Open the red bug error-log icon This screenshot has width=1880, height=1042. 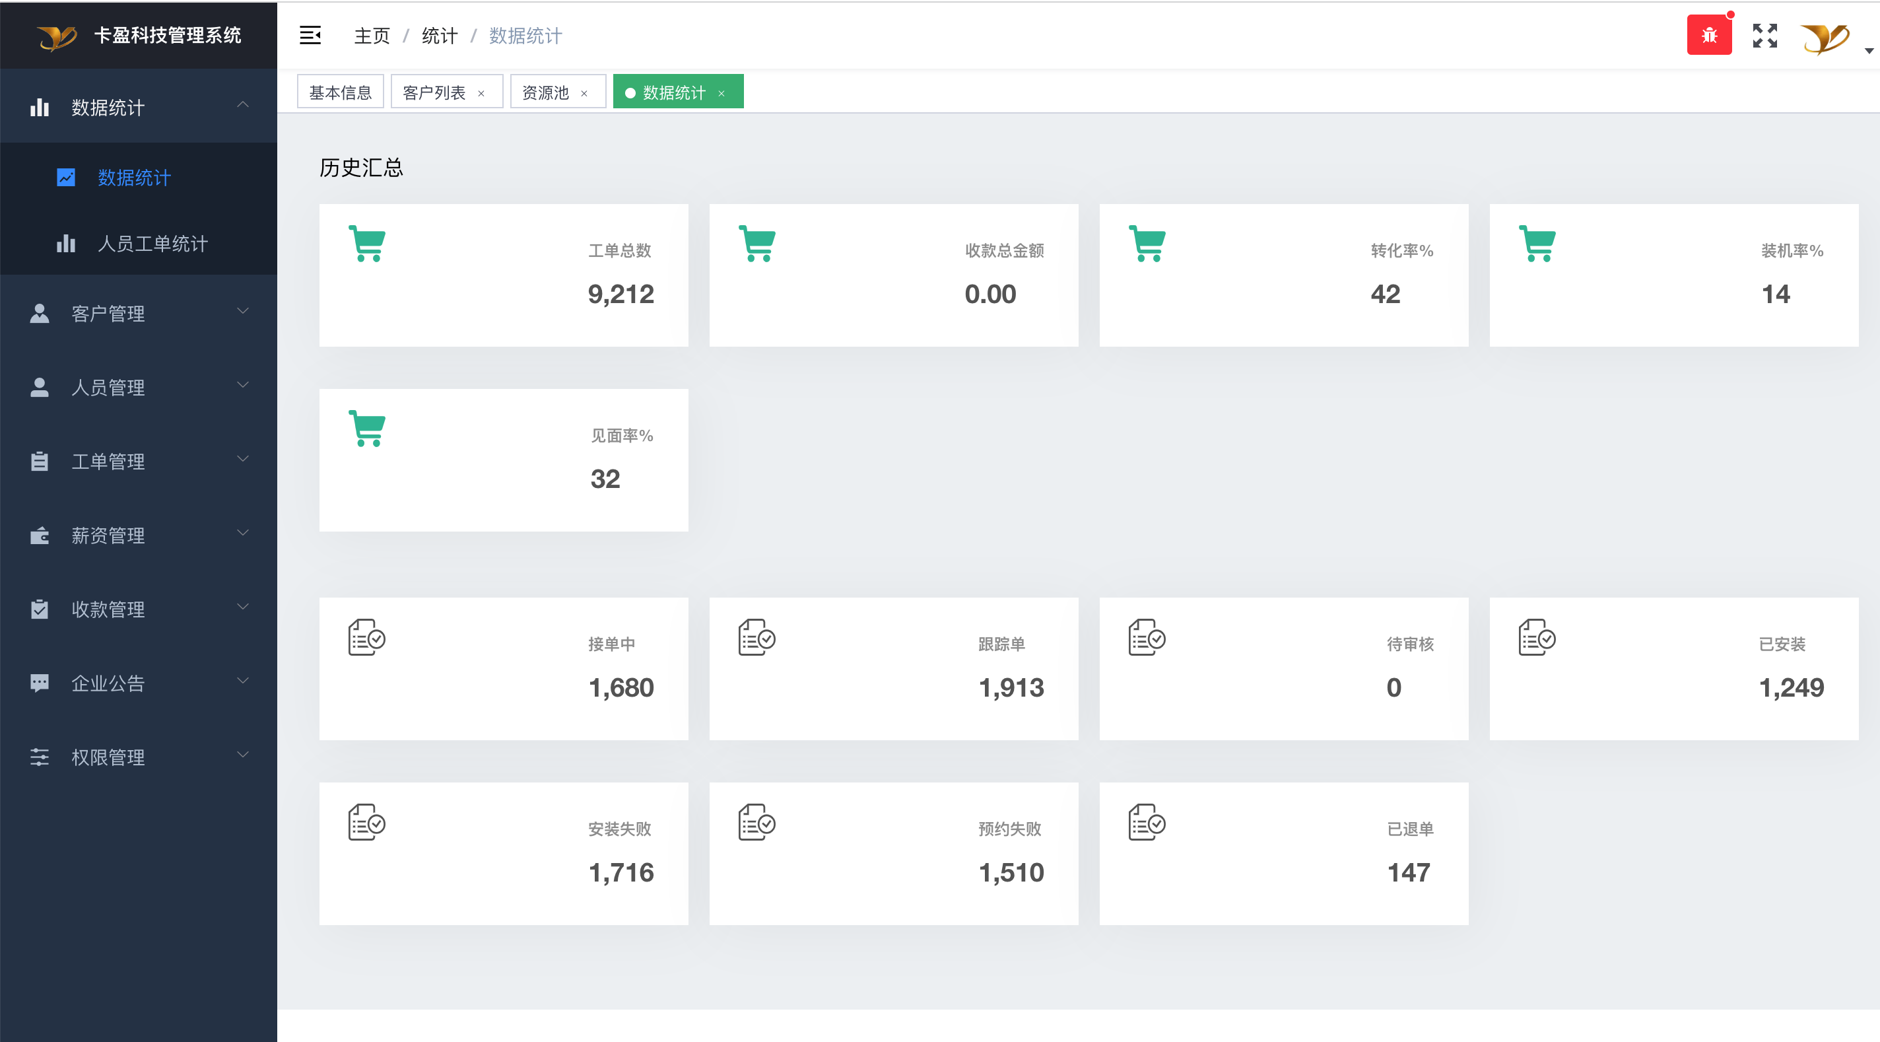(x=1709, y=35)
